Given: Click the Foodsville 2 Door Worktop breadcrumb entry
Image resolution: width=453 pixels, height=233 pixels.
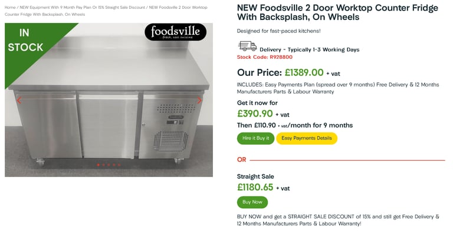Looking at the screenshot, I should (106, 11).
